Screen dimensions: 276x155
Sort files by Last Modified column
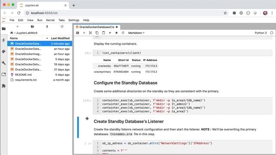point(60,38)
